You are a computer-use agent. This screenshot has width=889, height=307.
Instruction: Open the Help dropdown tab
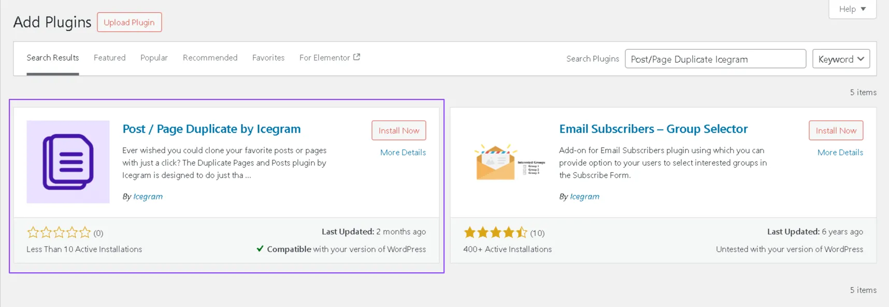click(852, 9)
